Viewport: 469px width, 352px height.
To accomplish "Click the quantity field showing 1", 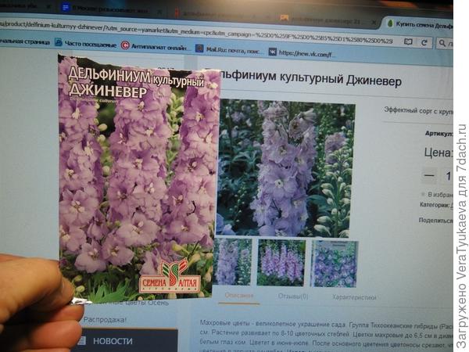I will tap(447, 176).
